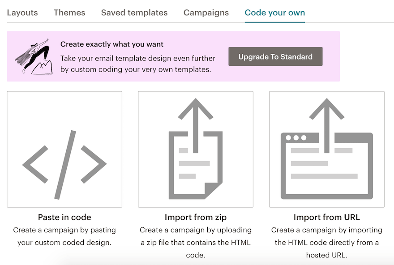
Task: Click the pasting custom coded design description
Action: point(64,236)
